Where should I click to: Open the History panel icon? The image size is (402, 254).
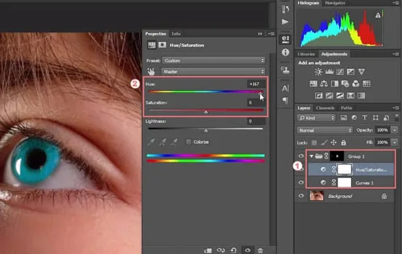[x=285, y=9]
